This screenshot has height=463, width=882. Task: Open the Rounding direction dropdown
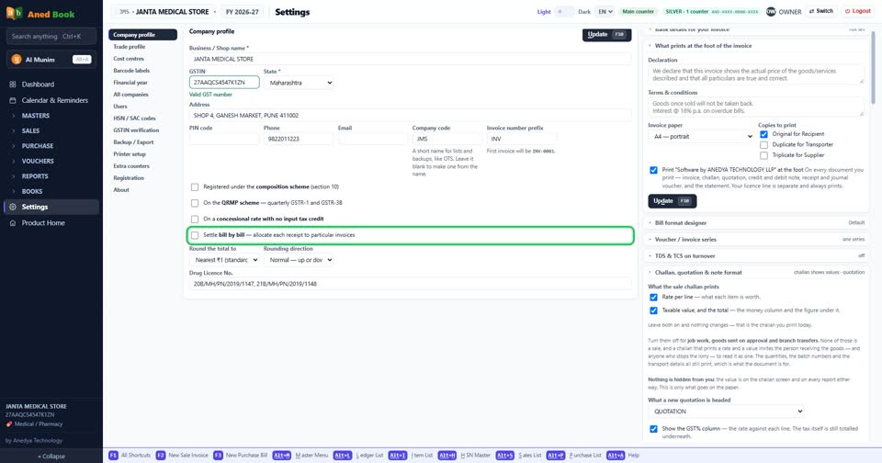(299, 260)
